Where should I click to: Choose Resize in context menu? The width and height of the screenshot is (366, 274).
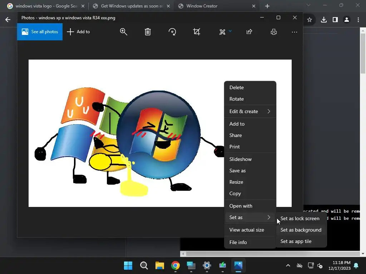pos(250,182)
